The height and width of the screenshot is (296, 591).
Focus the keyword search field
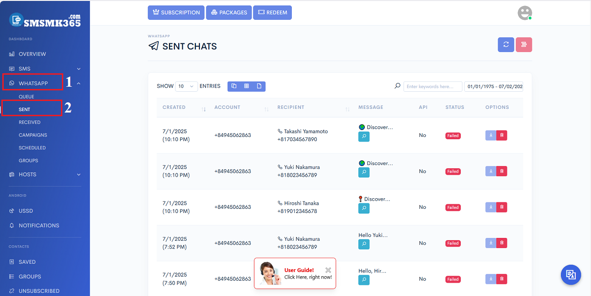433,86
